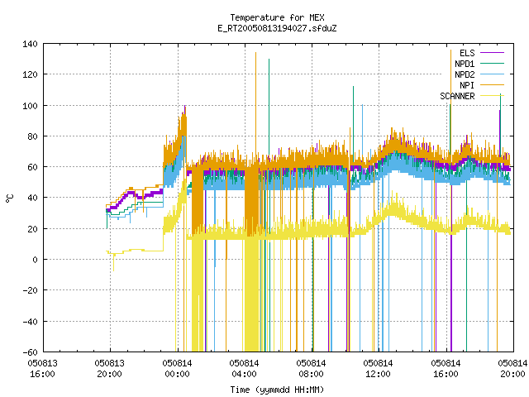The width and height of the screenshot is (529, 397).
Task: Click the x-axis tick label 050813 20:00
Action: click(x=110, y=369)
